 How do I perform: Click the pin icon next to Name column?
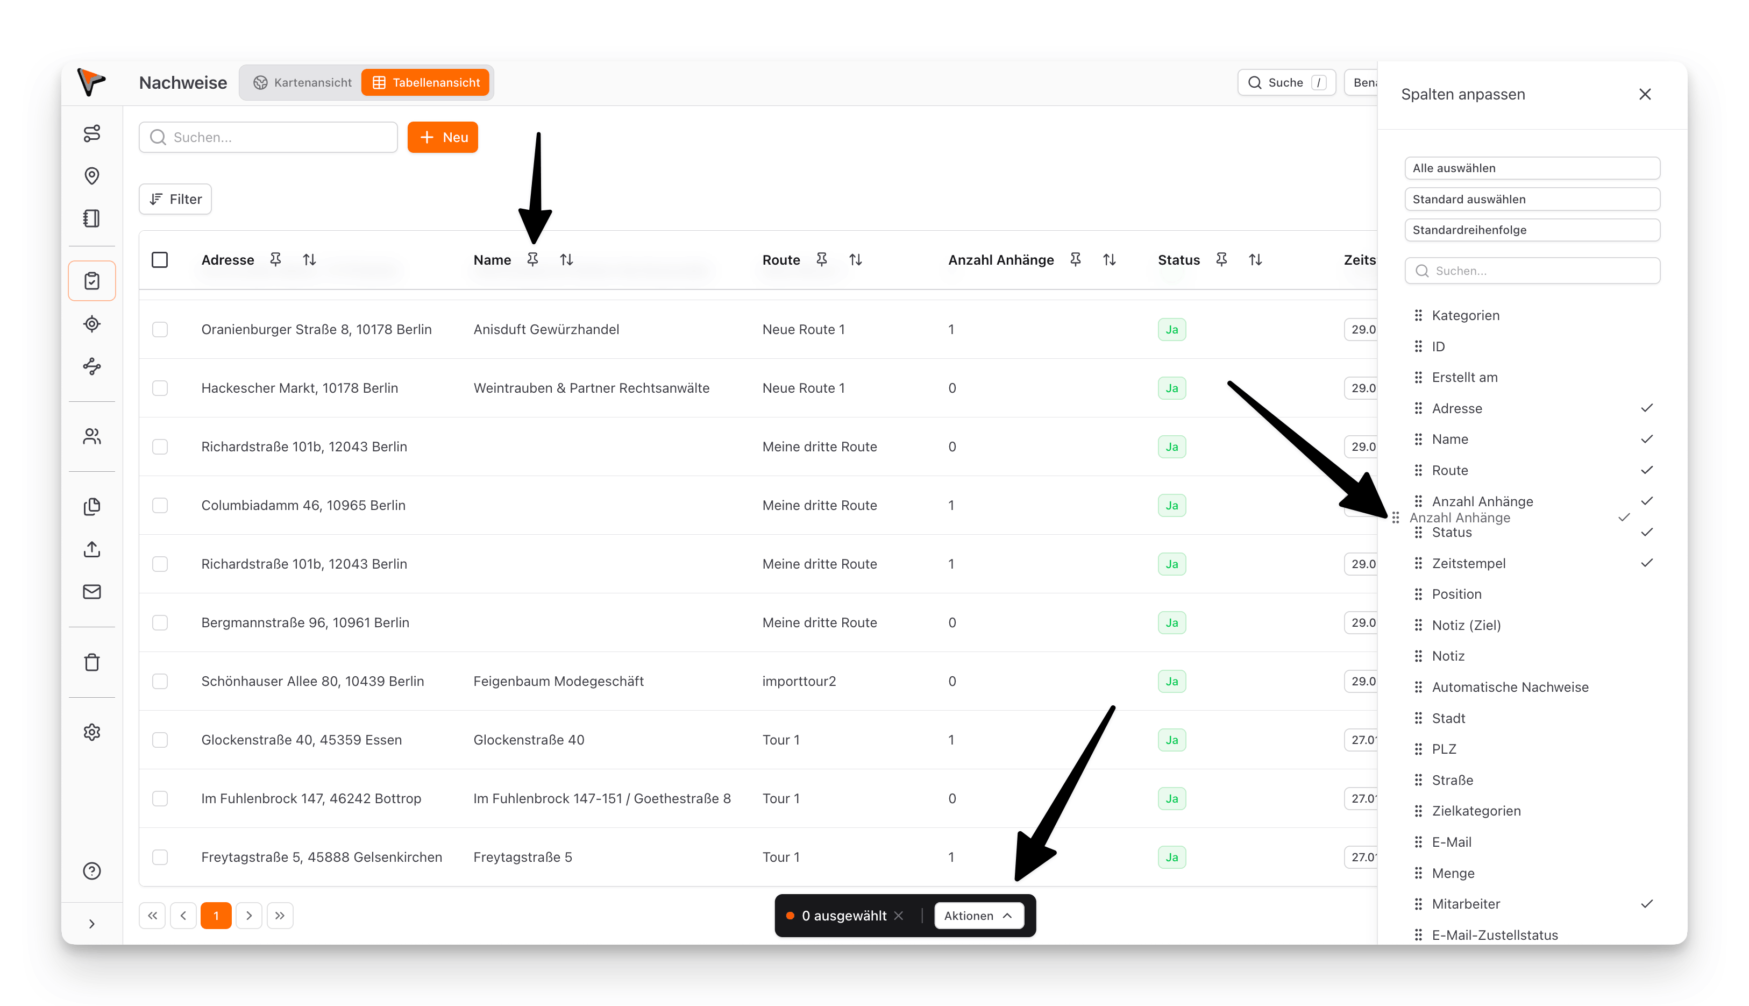pos(532,260)
